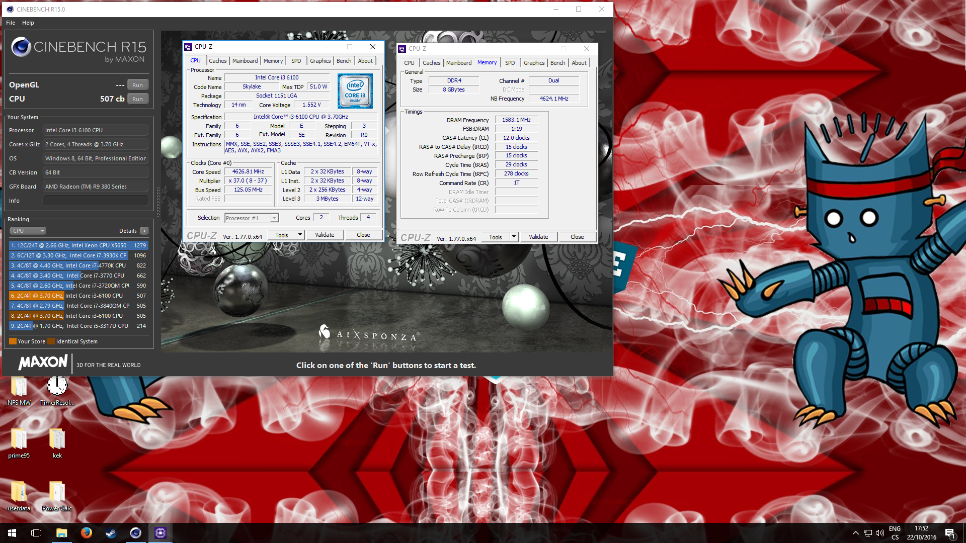Open the kek desktop folder icon
Image resolution: width=966 pixels, height=543 pixels.
tap(57, 443)
